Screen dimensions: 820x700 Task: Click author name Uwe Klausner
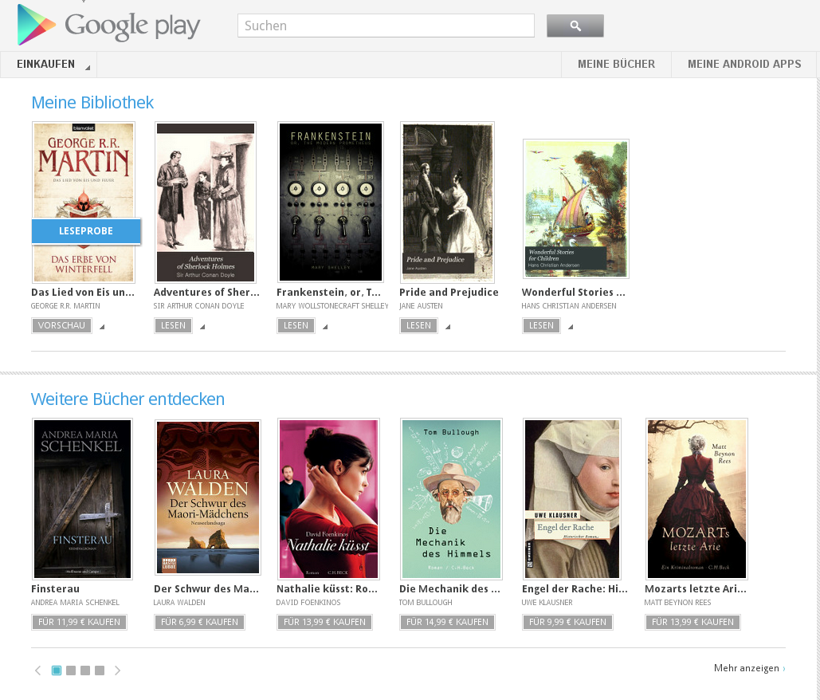coord(547,603)
